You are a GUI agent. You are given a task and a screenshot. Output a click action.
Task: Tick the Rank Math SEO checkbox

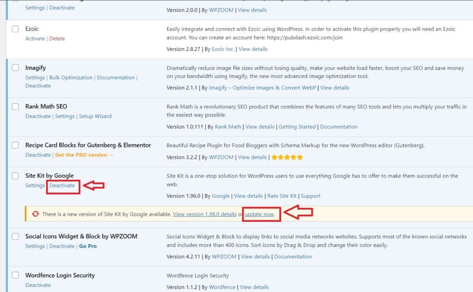15,107
